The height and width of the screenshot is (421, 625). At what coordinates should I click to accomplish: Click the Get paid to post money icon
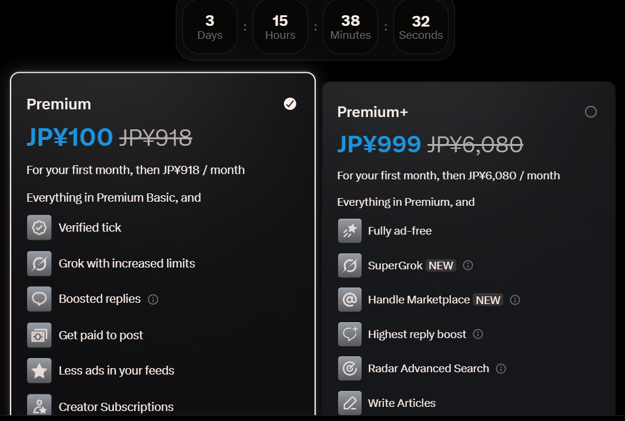[x=39, y=335]
